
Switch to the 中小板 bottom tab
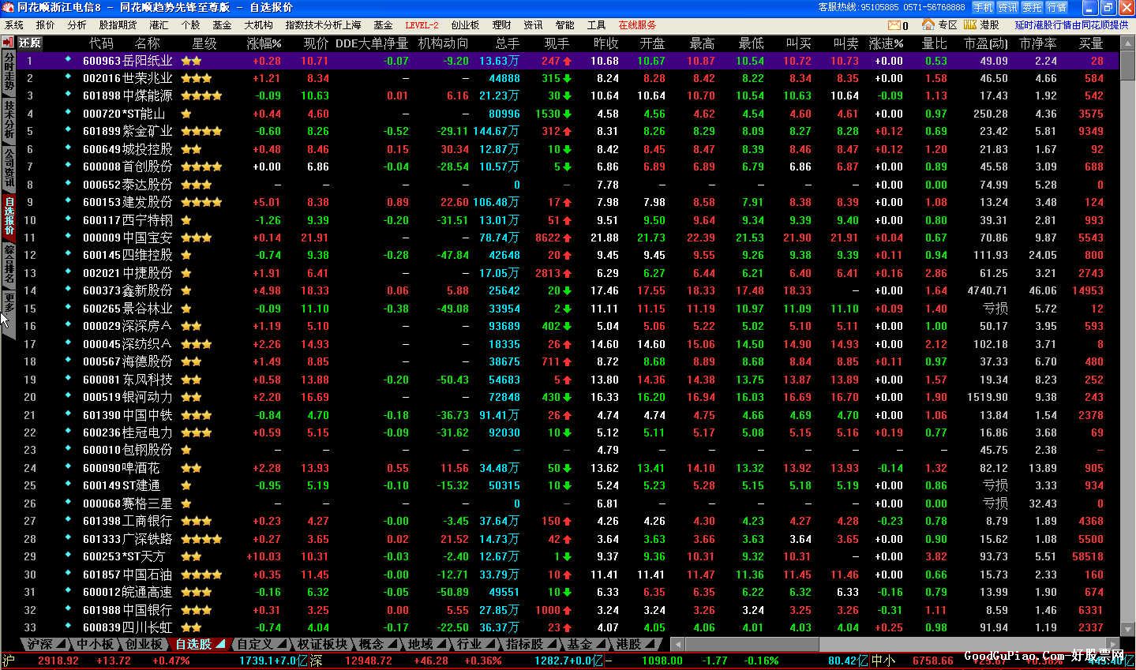point(95,645)
